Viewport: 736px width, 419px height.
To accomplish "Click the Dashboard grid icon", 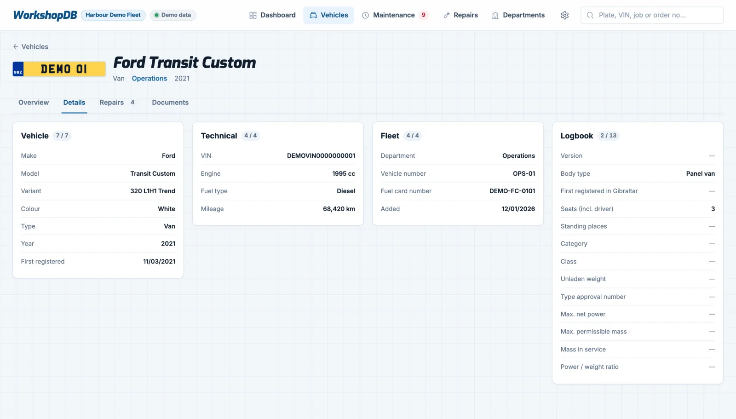I will 253,15.
